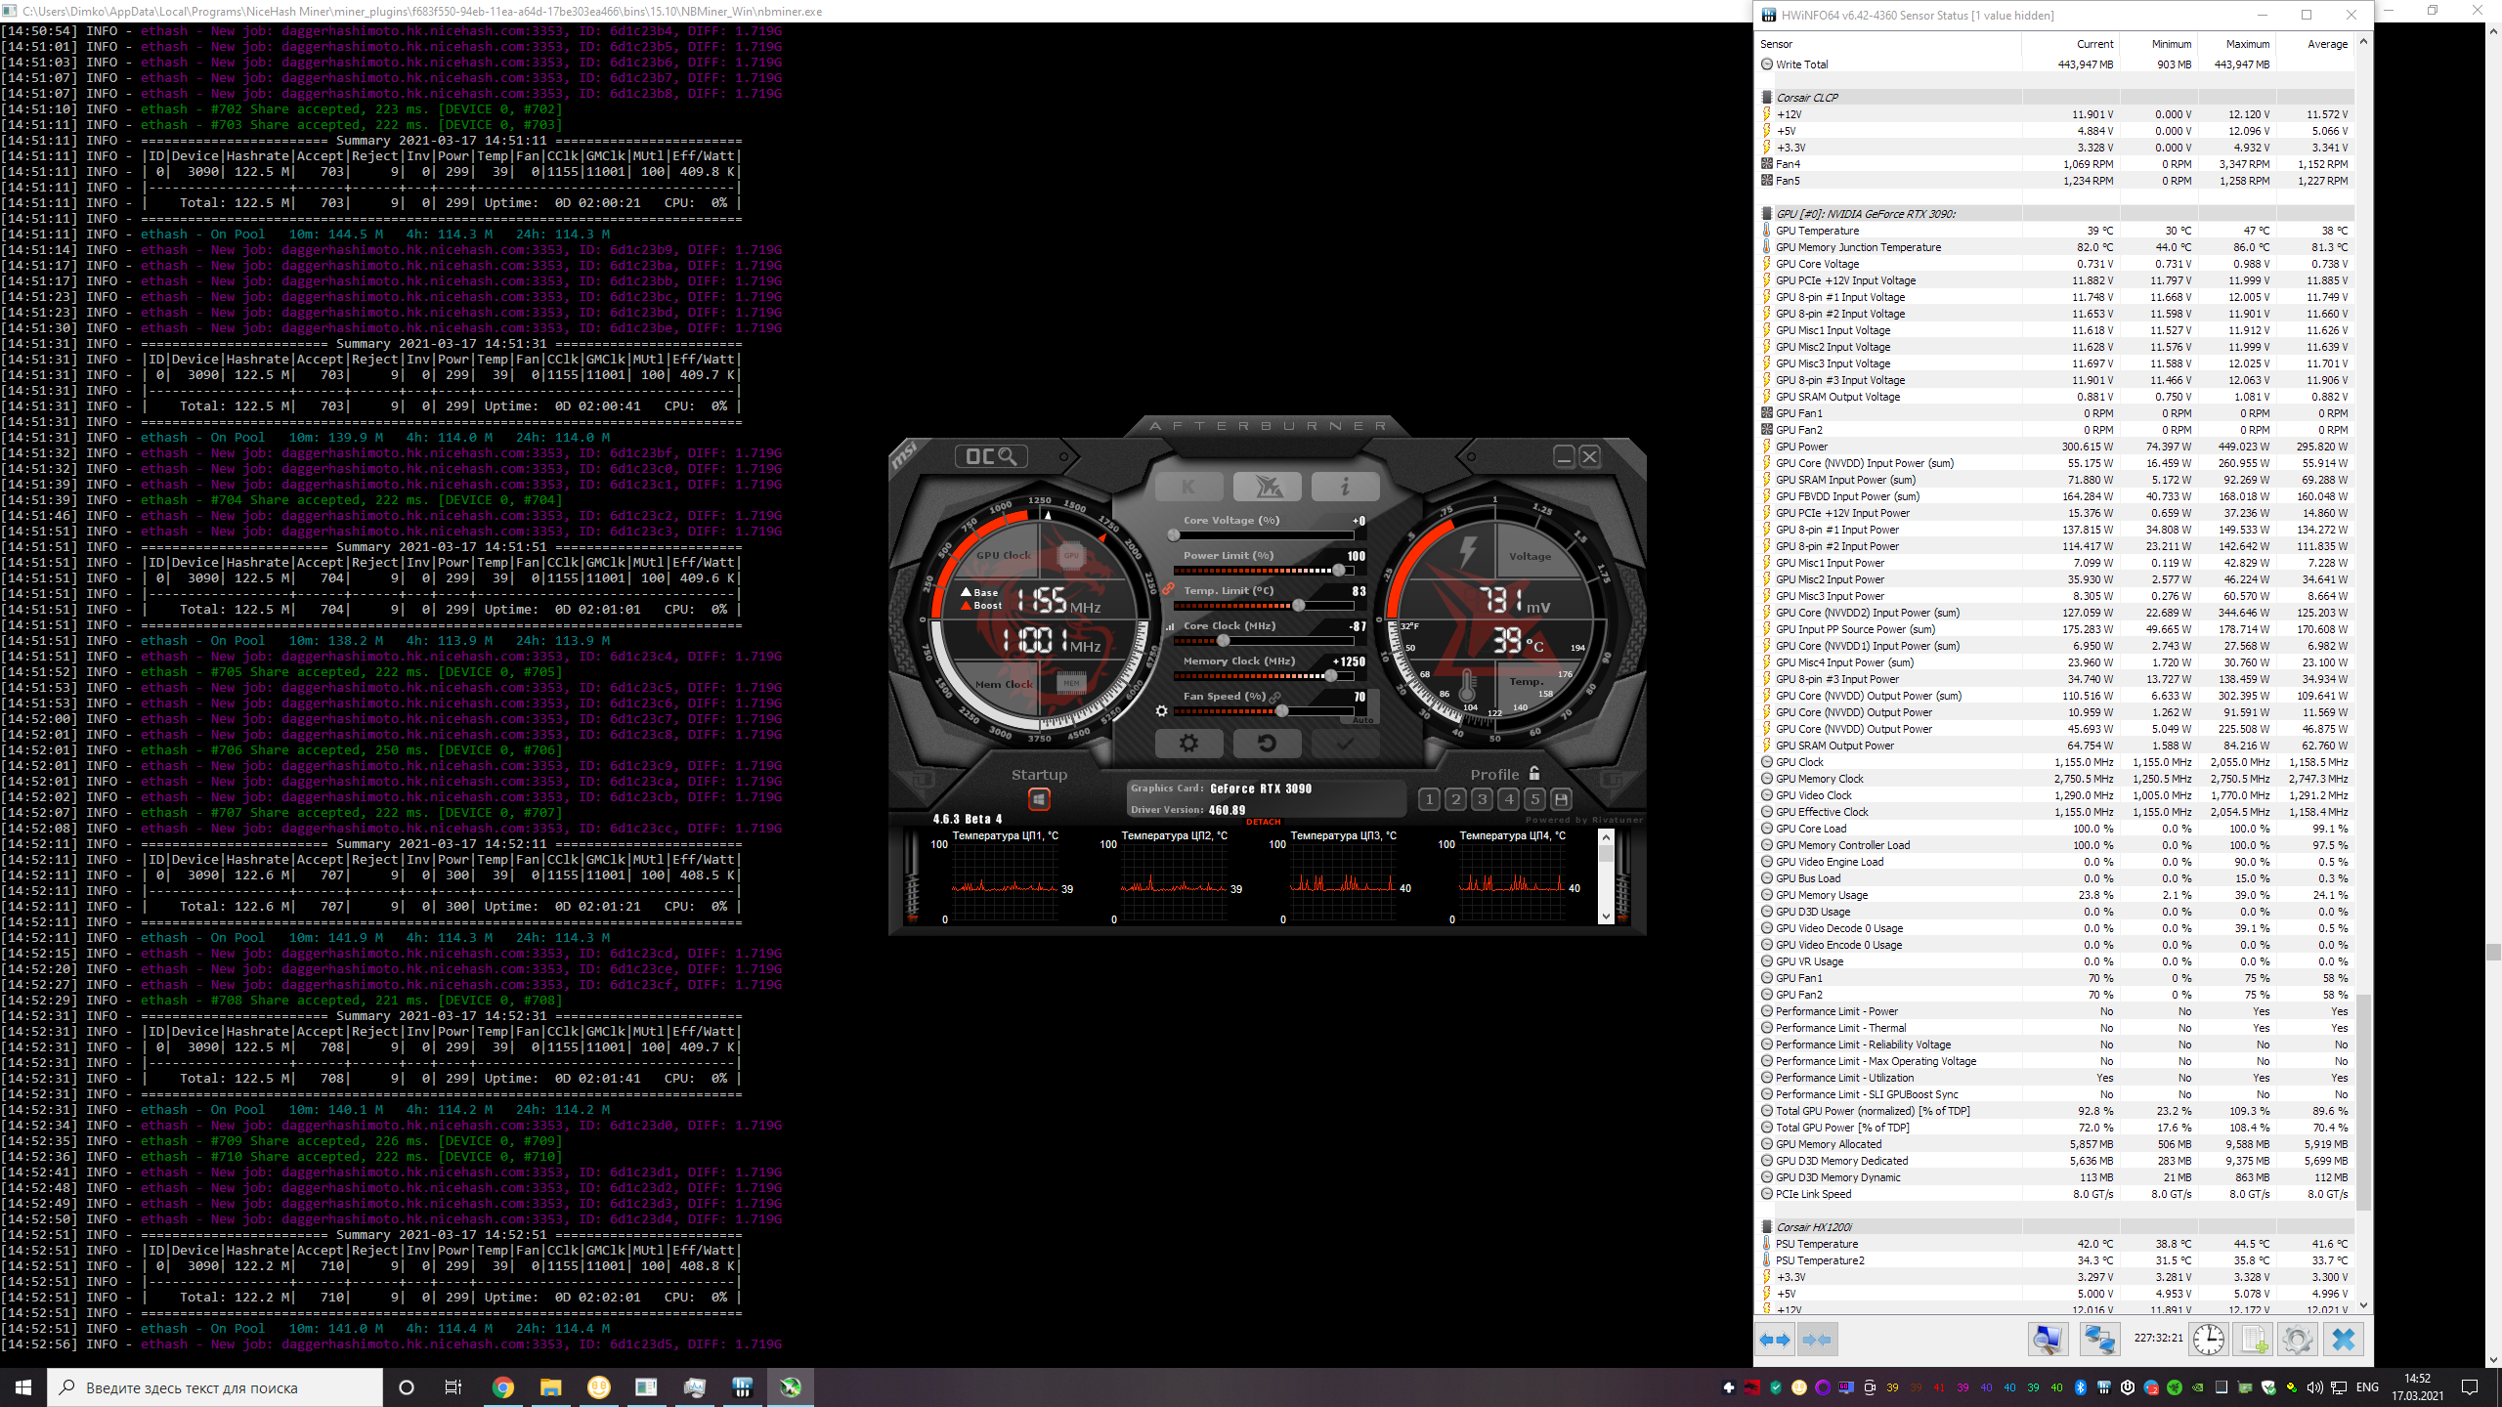
Task: Reset Afterburner settings to default
Action: [1267, 744]
